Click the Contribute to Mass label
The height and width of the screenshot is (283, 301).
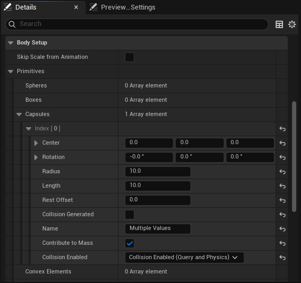(x=68, y=243)
